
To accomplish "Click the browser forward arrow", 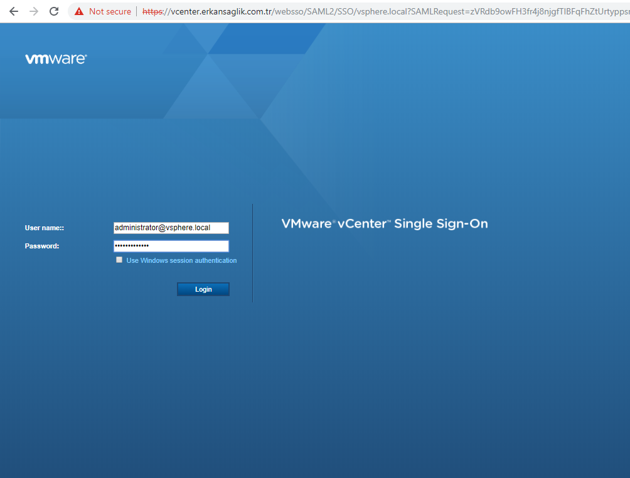I will (x=34, y=11).
